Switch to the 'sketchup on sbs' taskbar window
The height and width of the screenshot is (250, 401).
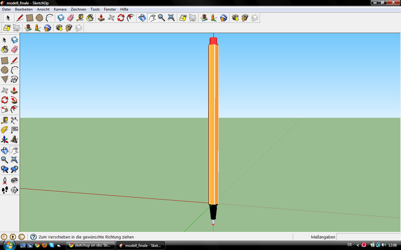tap(91, 245)
